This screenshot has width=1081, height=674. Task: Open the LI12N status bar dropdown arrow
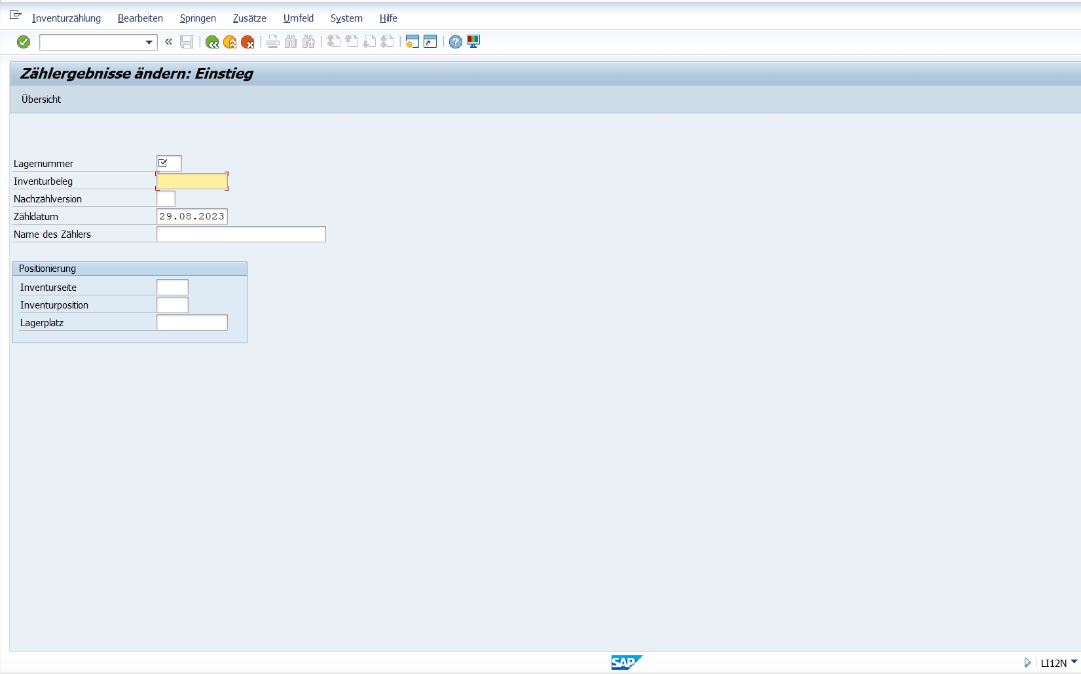[1074, 662]
